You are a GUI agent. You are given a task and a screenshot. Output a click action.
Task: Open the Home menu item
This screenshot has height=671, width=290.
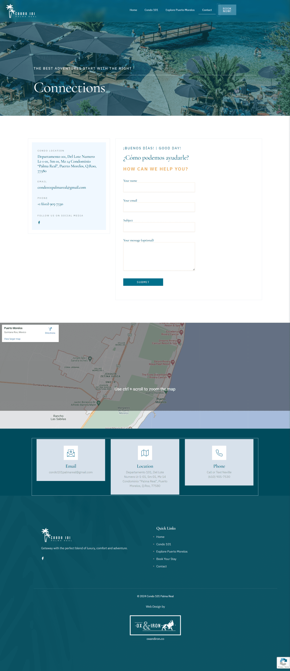click(133, 10)
